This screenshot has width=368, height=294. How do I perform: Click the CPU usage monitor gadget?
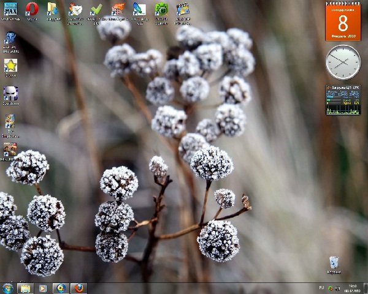click(343, 100)
